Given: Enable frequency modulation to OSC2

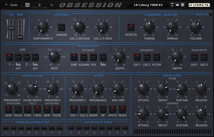Looking at the screenshot, I should 147,57.
